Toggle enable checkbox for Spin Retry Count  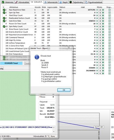pos(110,27)
